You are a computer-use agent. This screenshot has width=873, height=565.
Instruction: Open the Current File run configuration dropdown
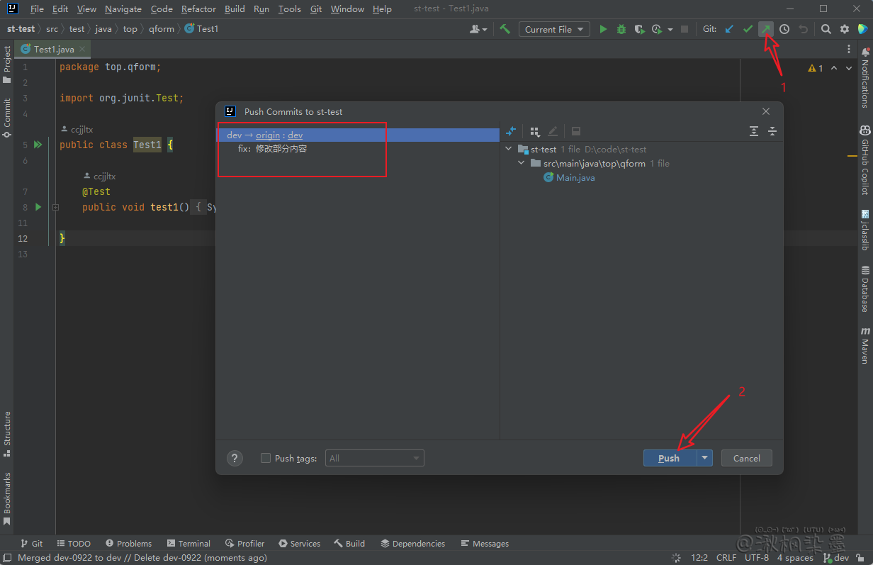click(x=554, y=29)
